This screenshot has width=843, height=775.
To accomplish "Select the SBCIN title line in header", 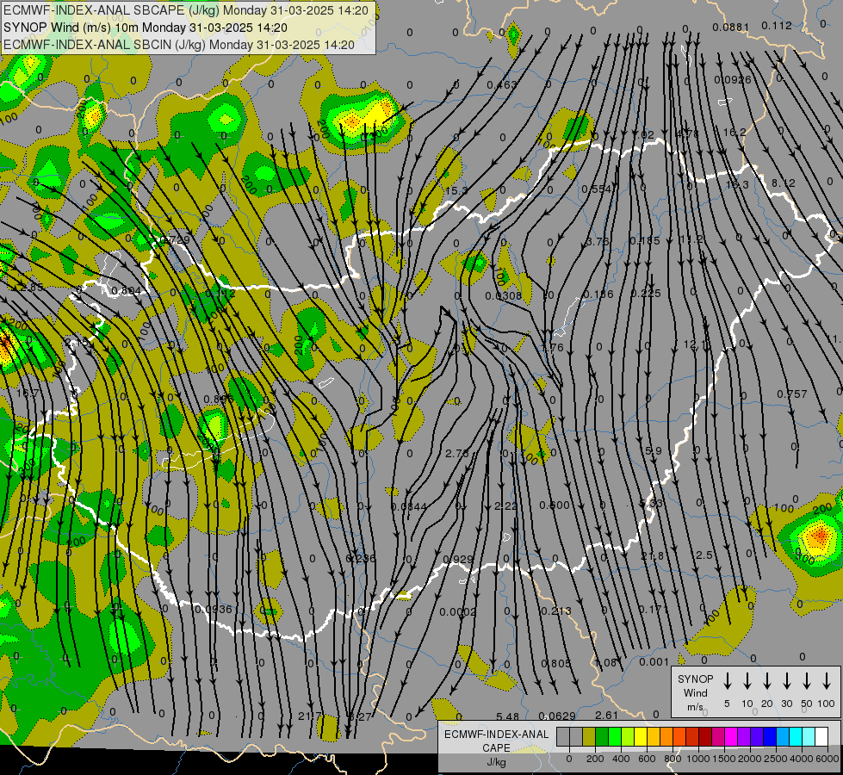I will pos(179,45).
